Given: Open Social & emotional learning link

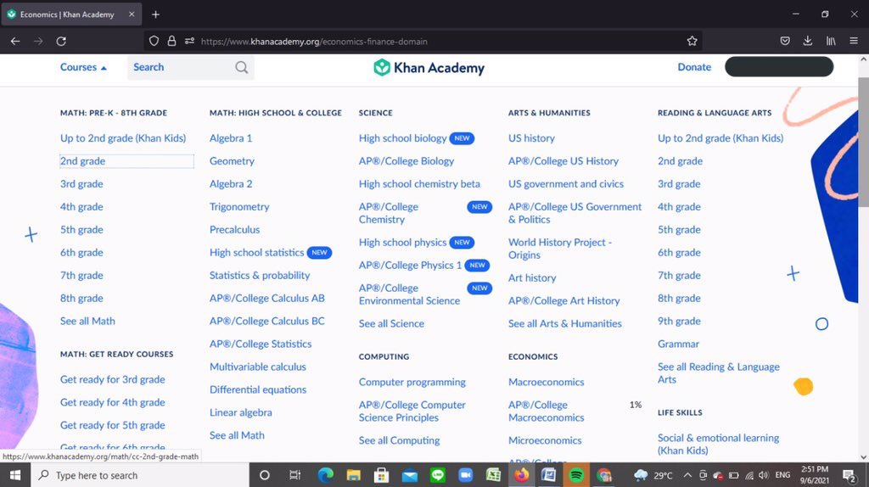Looking at the screenshot, I should click(718, 445).
